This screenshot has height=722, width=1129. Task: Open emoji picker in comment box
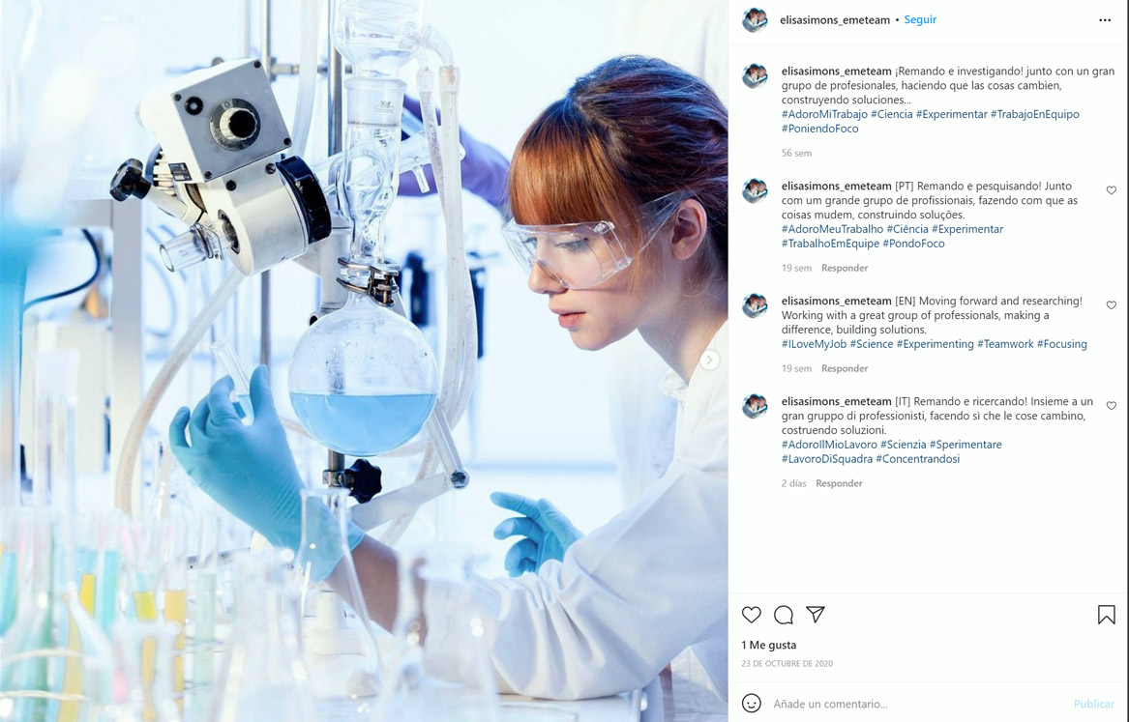coord(751,704)
